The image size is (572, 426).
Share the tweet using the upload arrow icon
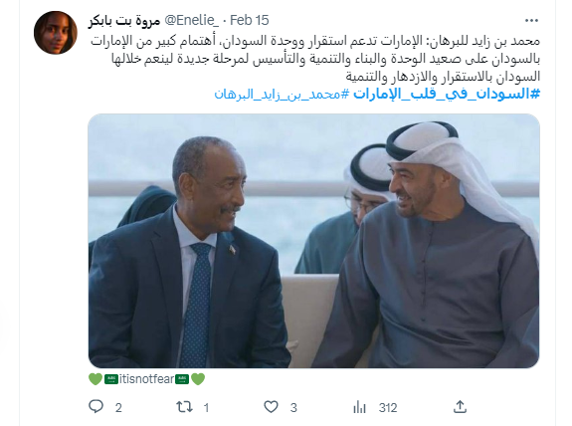click(x=460, y=407)
